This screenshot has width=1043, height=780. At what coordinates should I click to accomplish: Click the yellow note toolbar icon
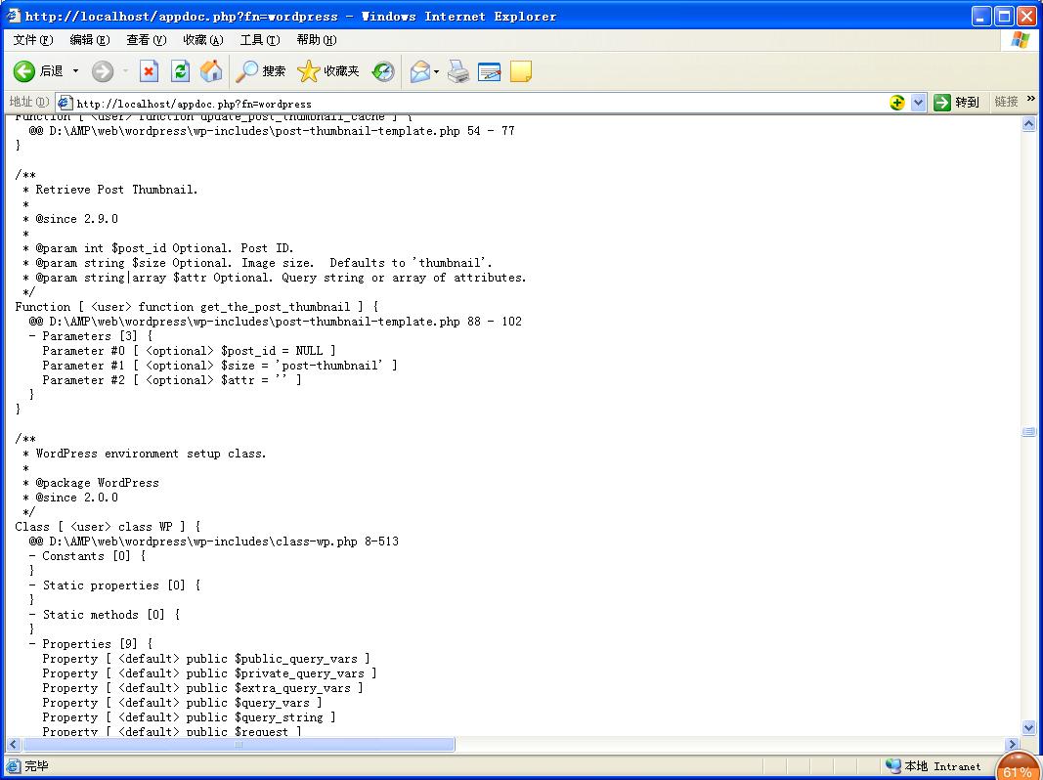(x=520, y=71)
